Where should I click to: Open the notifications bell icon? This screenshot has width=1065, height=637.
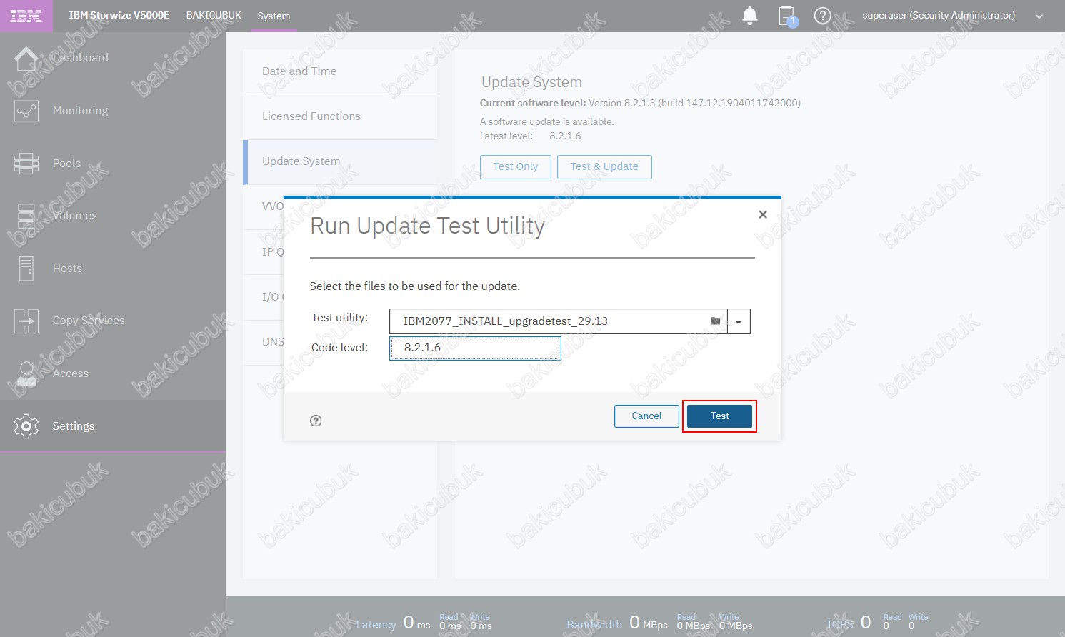click(750, 16)
